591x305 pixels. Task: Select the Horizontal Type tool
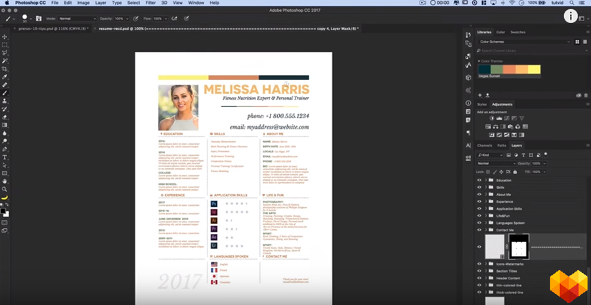tap(5, 157)
